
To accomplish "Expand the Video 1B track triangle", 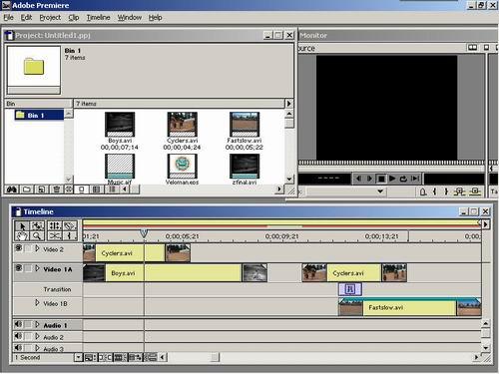I will pos(37,303).
